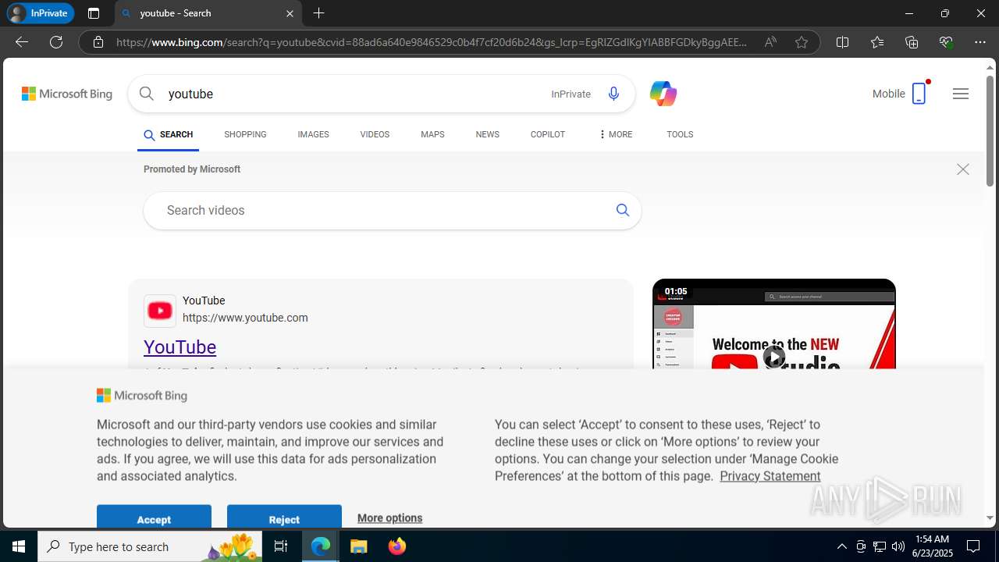
Task: Open the YouTube result title link
Action: [x=180, y=347]
